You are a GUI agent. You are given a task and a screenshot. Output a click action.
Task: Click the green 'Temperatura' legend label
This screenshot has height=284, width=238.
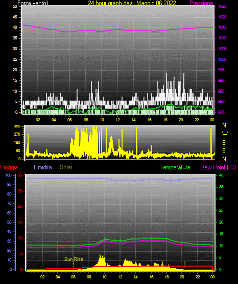click(x=175, y=167)
